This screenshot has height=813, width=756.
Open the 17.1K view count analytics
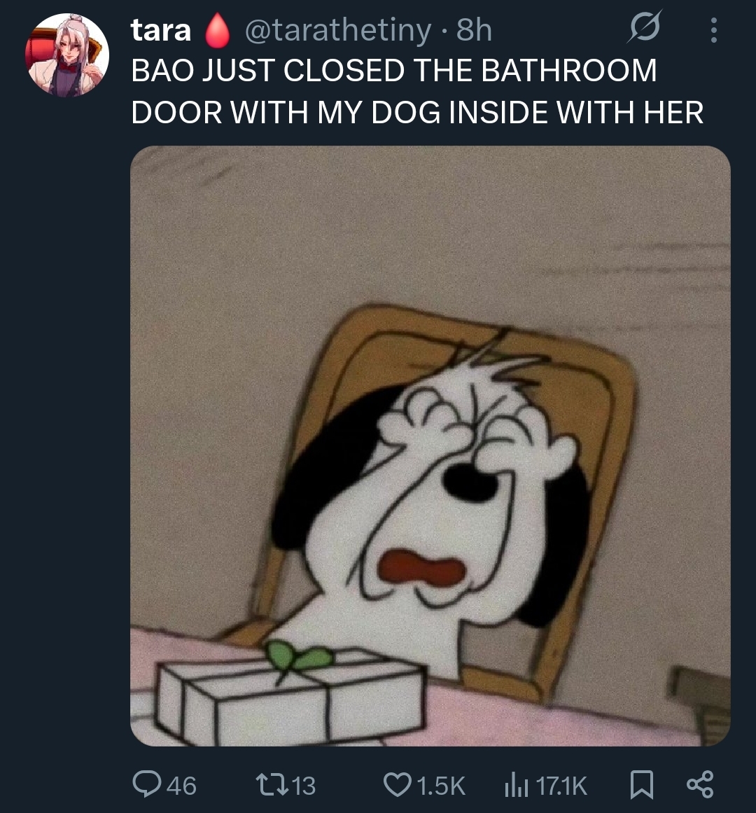561,786
